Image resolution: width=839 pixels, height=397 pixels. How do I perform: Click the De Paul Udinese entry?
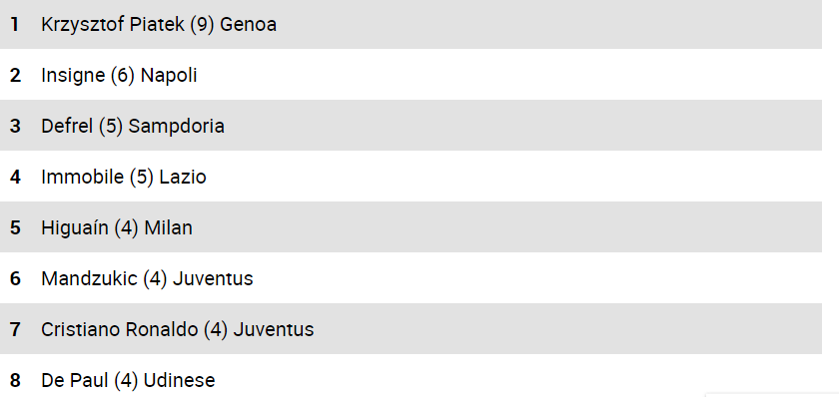pyautogui.click(x=411, y=376)
